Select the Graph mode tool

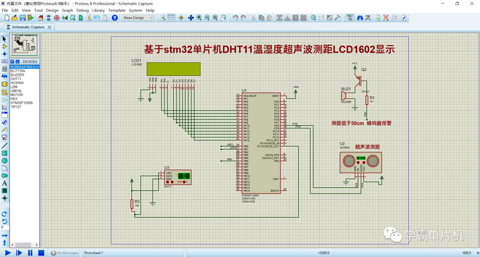click(x=4, y=107)
